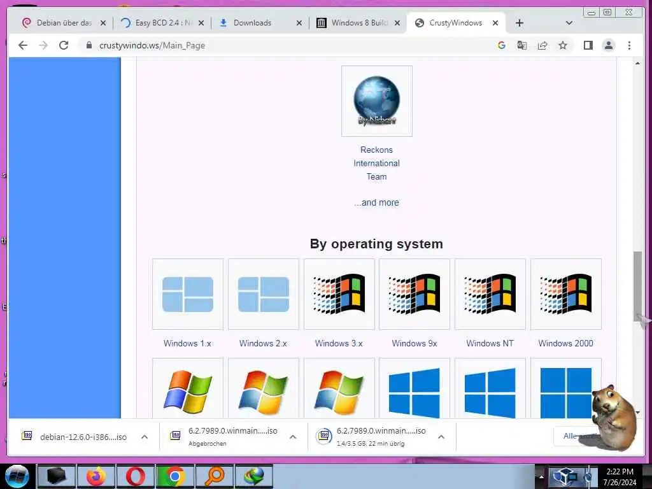652x489 pixels.
Task: Click the Abgebrochen download file icon
Action: [x=176, y=436]
